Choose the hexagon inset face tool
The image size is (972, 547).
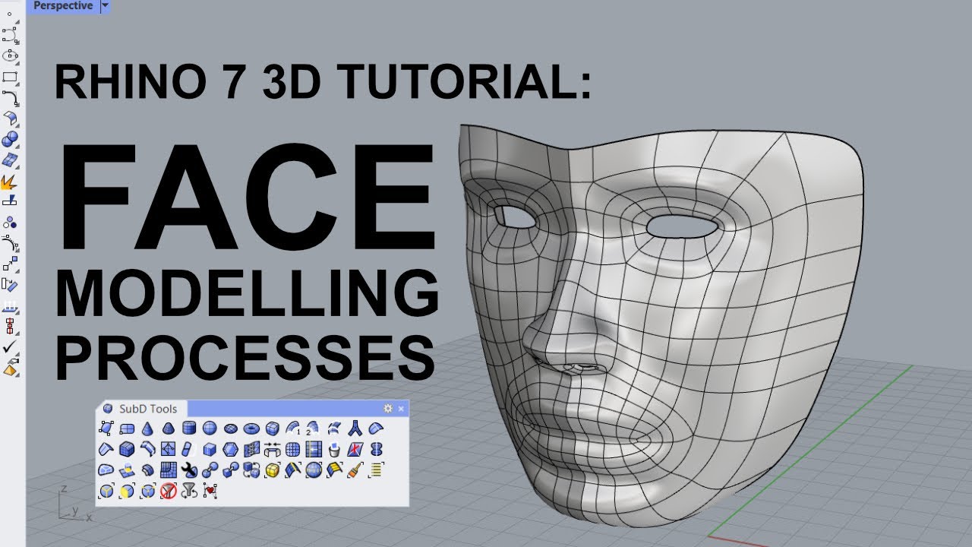[231, 449]
